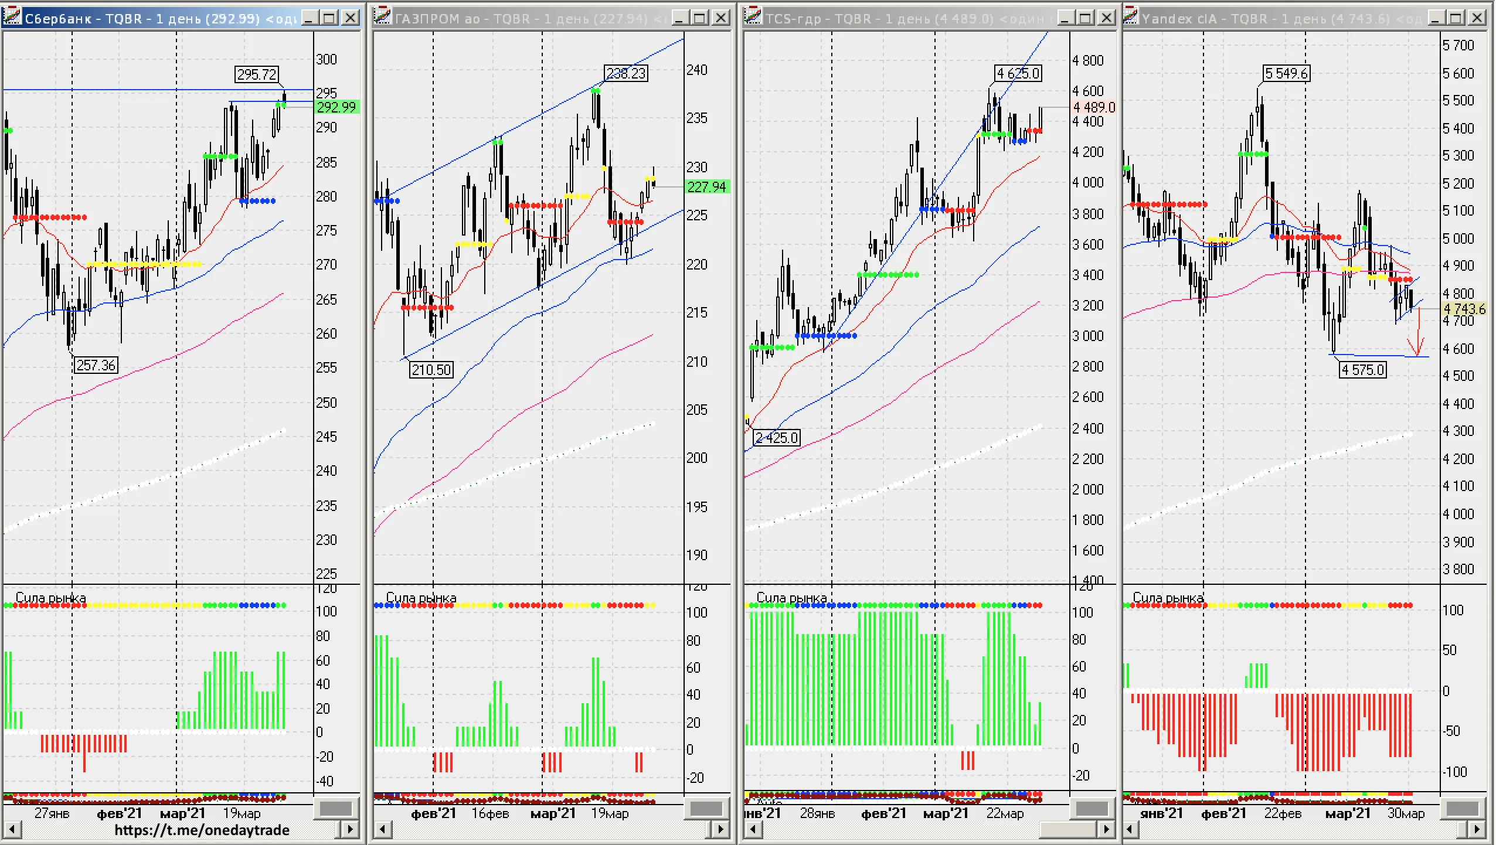The width and height of the screenshot is (1496, 845).
Task: Click the 28янв date on TCS-гдр time axis
Action: pyautogui.click(x=817, y=813)
